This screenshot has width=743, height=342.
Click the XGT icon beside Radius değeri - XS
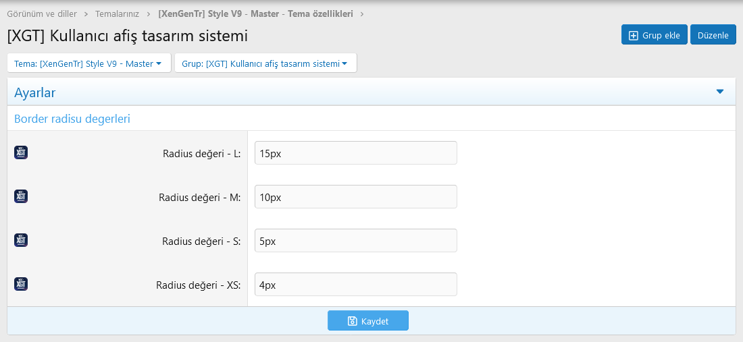pos(21,284)
